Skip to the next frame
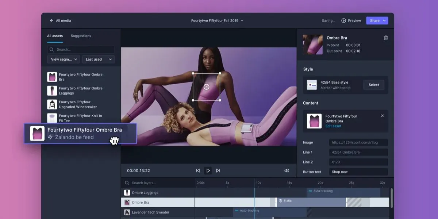 pos(218,170)
